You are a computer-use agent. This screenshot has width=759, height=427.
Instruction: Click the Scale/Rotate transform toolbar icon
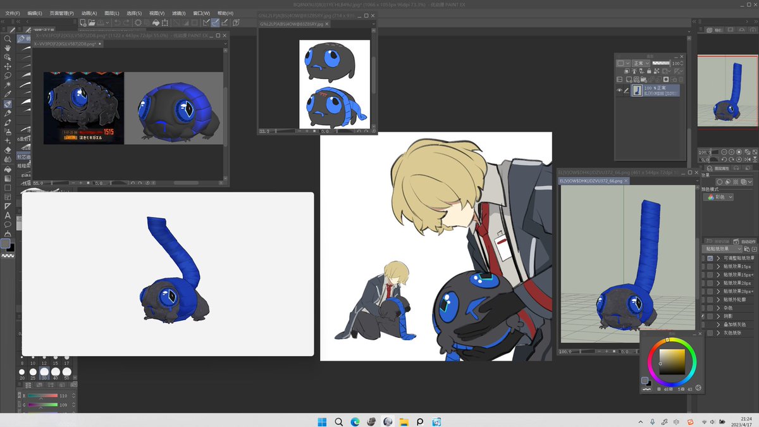click(164, 23)
